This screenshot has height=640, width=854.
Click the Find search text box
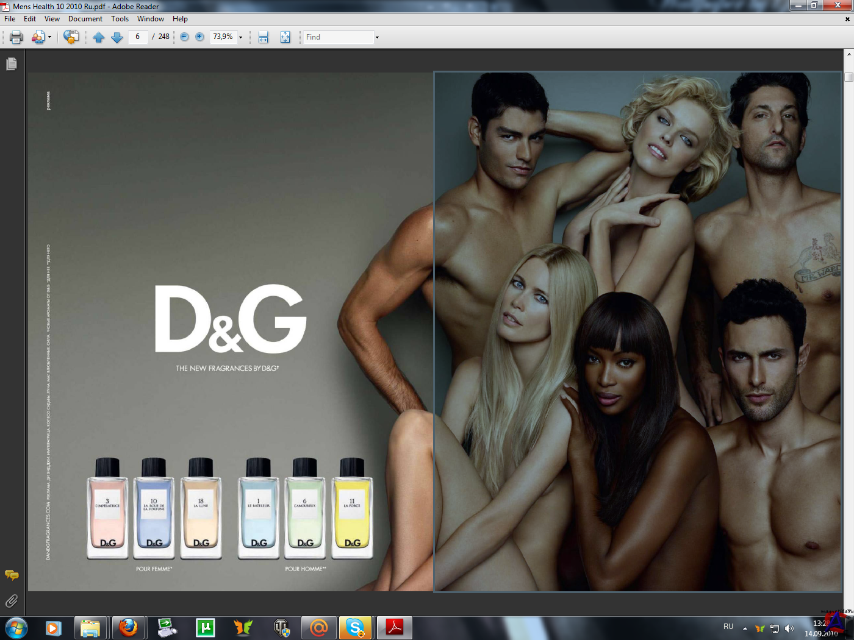[x=339, y=37]
